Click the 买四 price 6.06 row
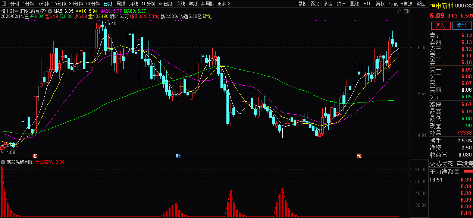 point(451,90)
